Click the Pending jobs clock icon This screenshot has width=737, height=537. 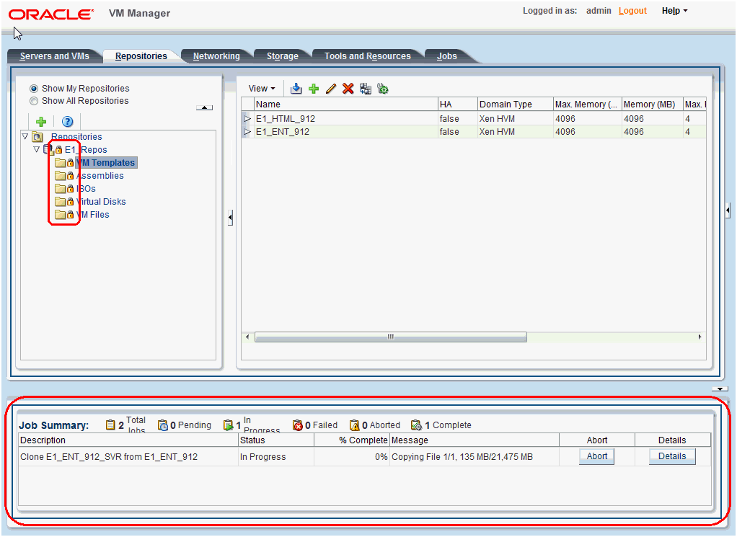163,425
